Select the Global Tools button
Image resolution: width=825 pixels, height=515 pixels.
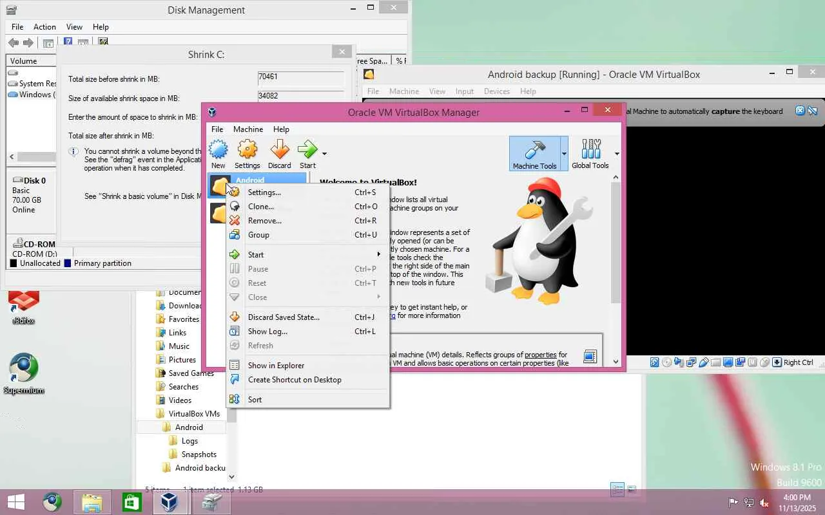coord(590,154)
